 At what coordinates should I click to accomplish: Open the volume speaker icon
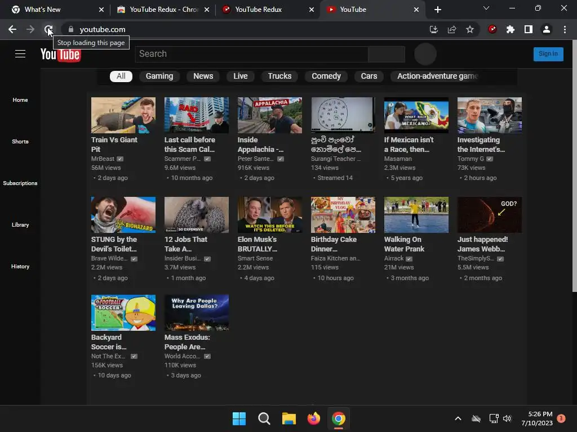pos(507,418)
